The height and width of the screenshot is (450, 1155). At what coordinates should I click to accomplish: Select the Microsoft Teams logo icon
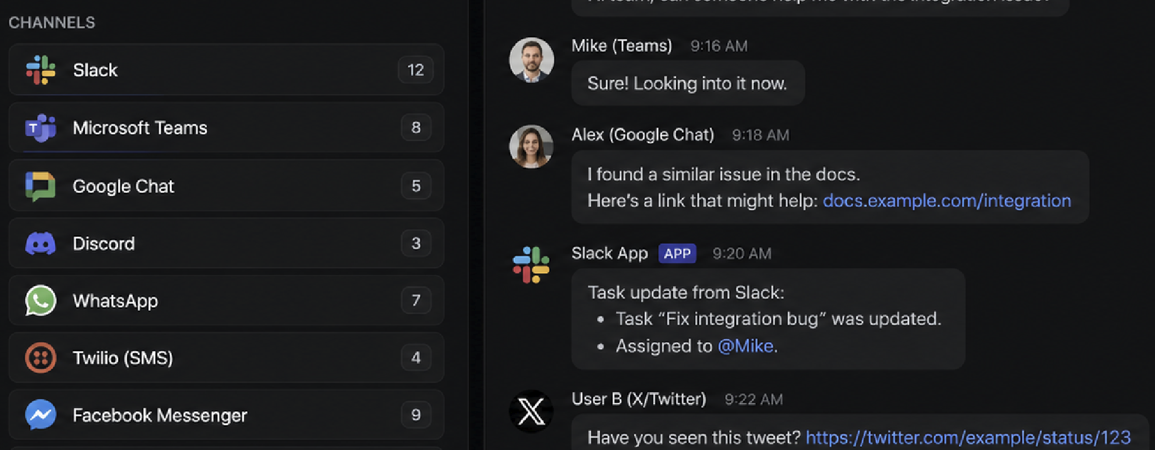[41, 128]
